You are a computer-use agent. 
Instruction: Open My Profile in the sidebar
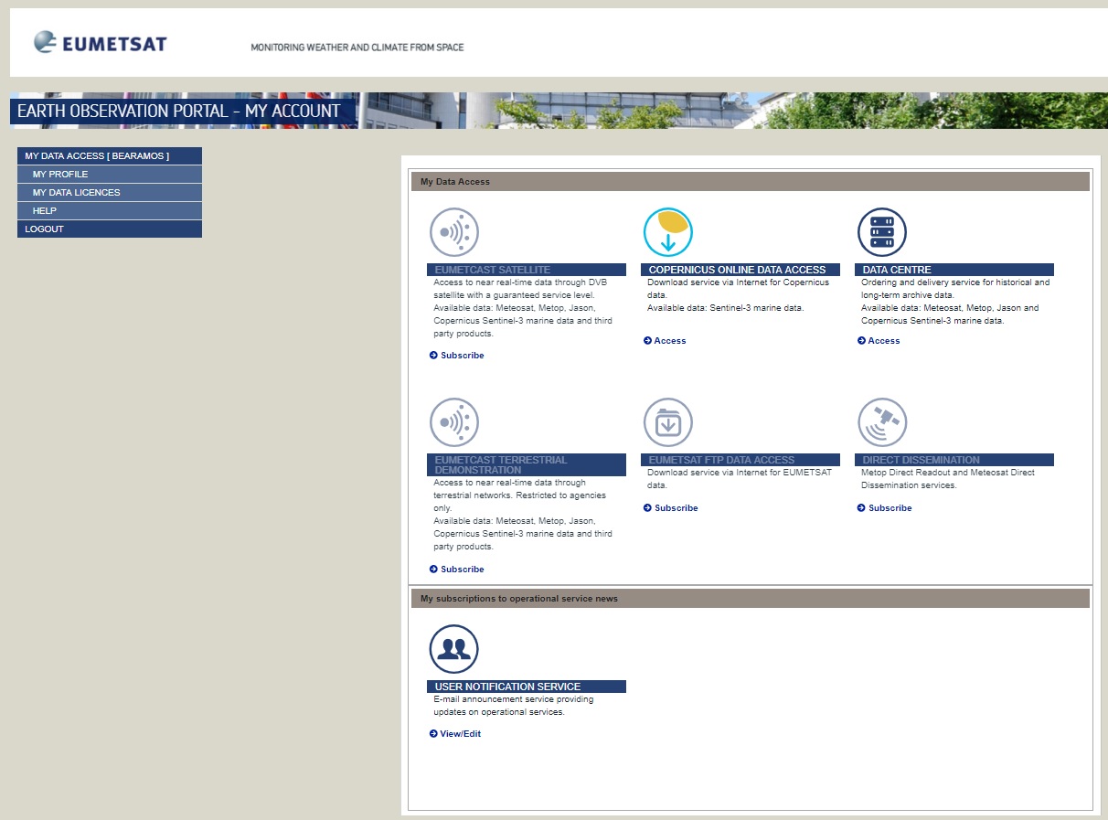110,175
